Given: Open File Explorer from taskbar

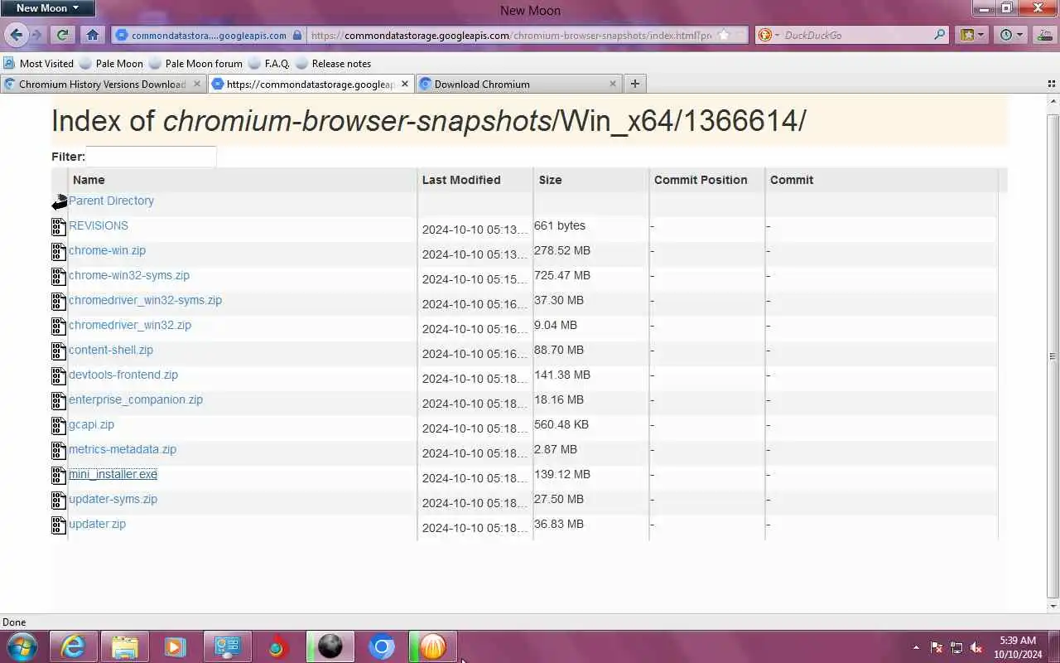Looking at the screenshot, I should (x=124, y=646).
